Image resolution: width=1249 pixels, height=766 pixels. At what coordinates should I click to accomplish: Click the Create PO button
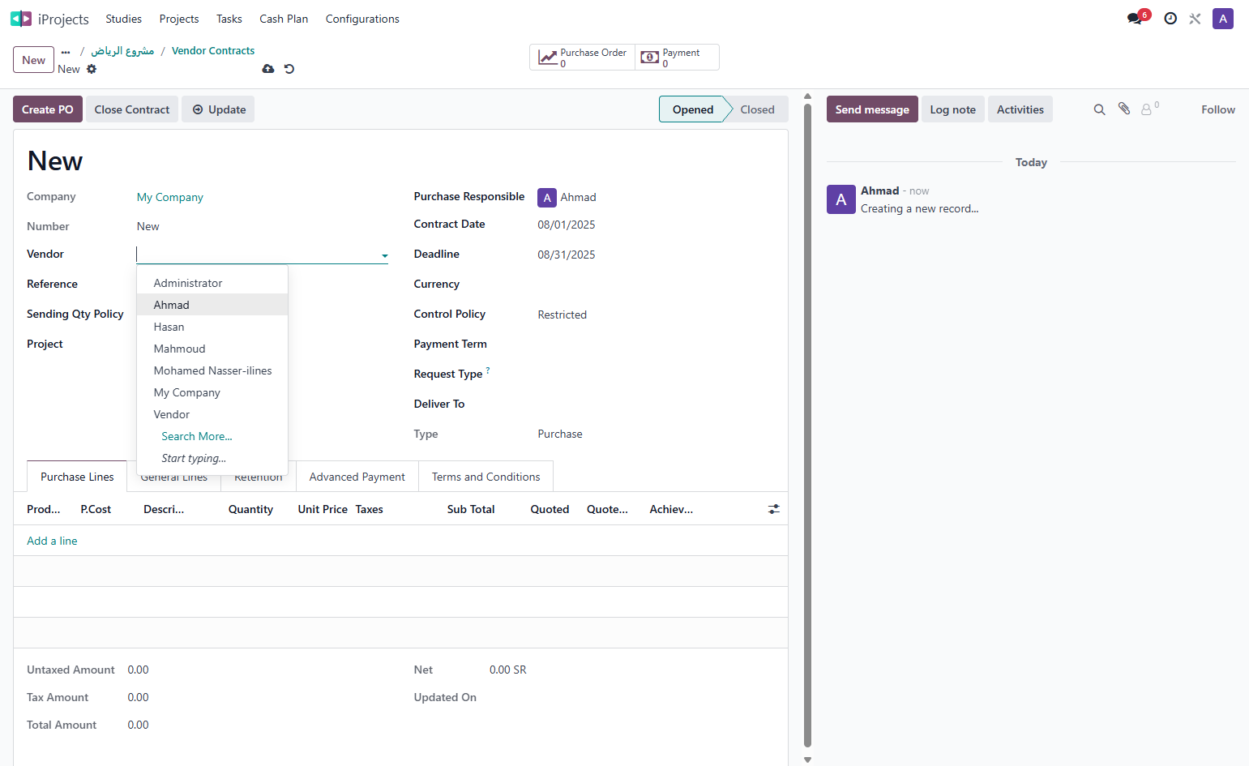click(x=48, y=109)
